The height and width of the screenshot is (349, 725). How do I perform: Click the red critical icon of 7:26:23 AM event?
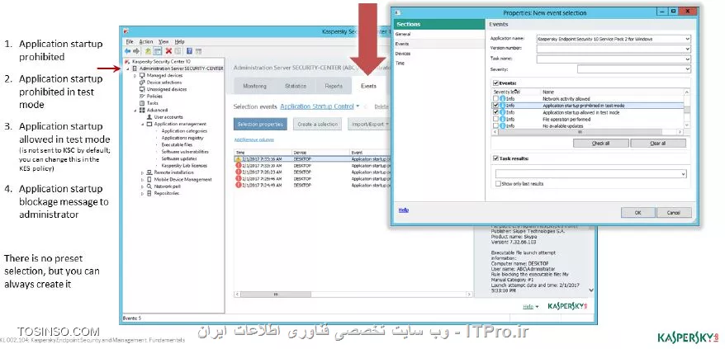pos(239,172)
